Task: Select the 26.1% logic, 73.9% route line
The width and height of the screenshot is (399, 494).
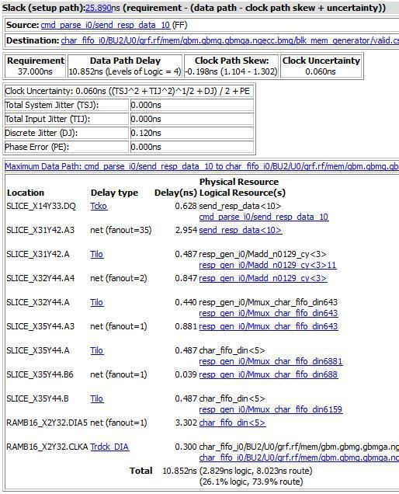Action: (251, 482)
